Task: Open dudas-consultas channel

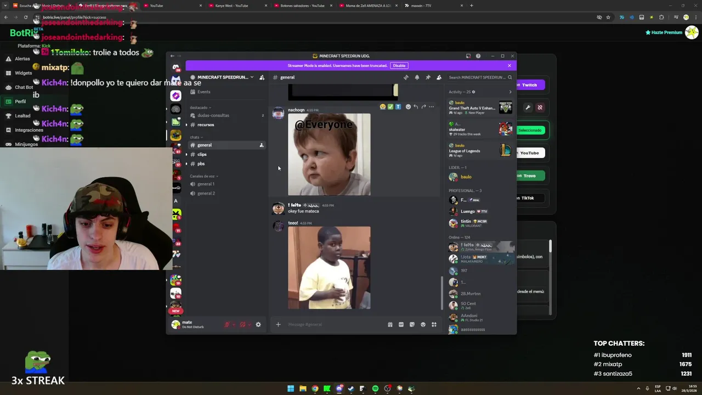Action: [227, 115]
